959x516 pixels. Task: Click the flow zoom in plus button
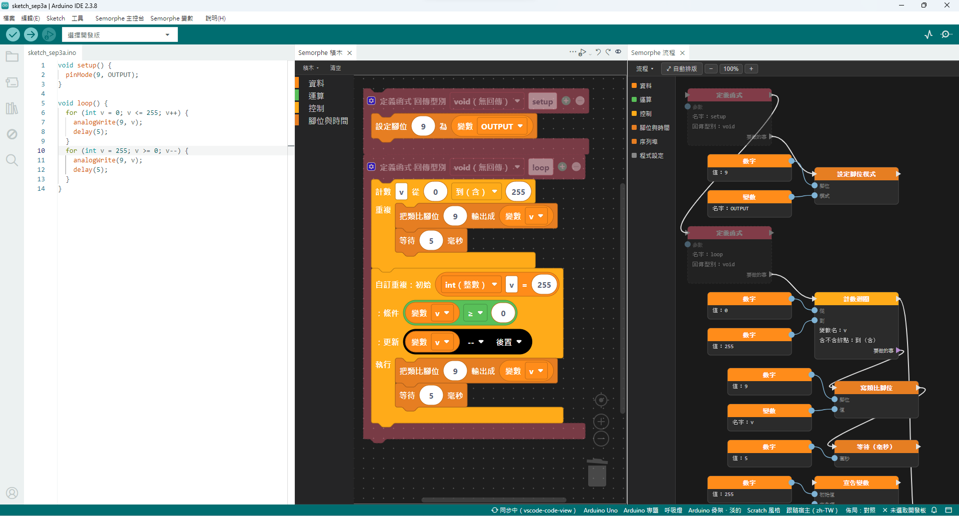pos(751,69)
